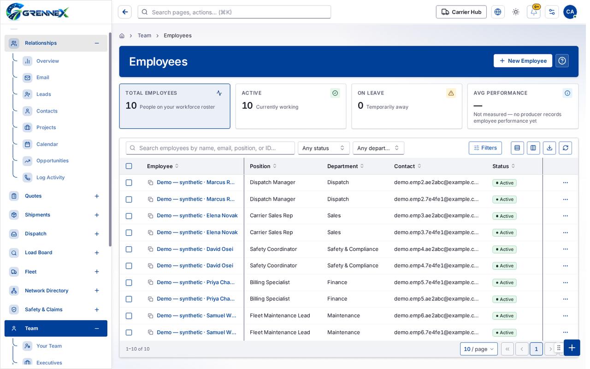
Task: Click the columns layout icon in the table toolbar
Action: click(x=533, y=148)
